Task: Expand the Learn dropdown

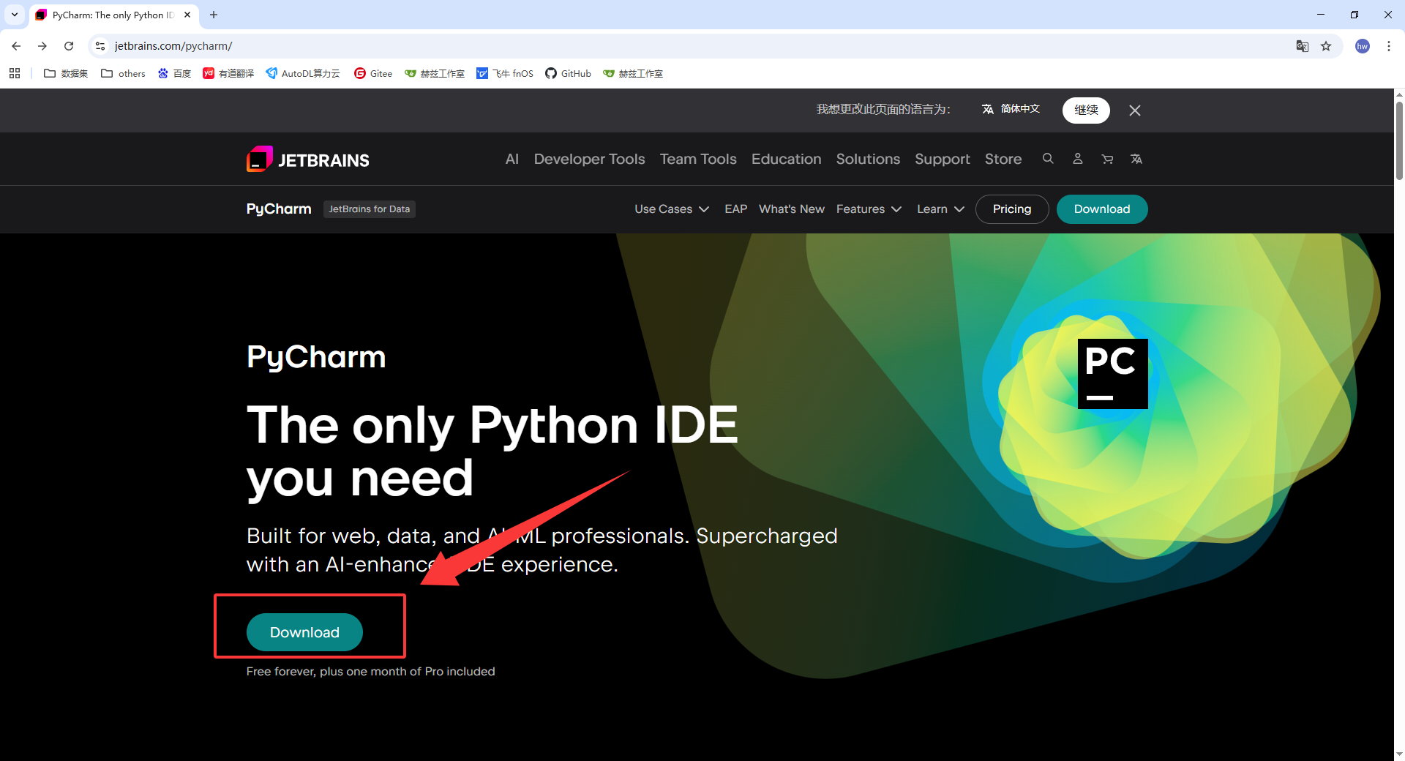Action: click(940, 209)
